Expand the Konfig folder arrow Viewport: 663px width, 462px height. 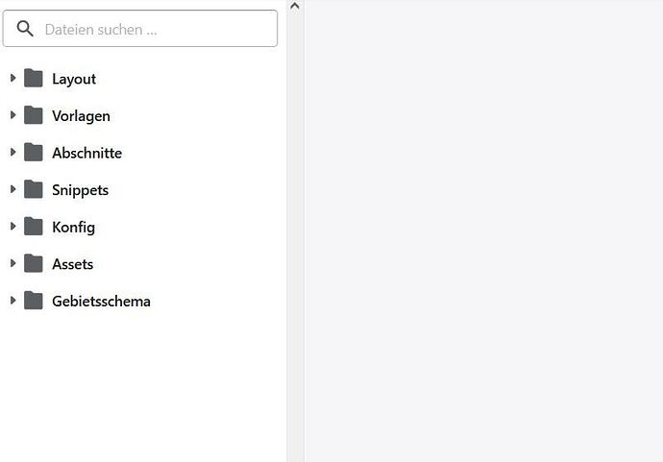[12, 227]
